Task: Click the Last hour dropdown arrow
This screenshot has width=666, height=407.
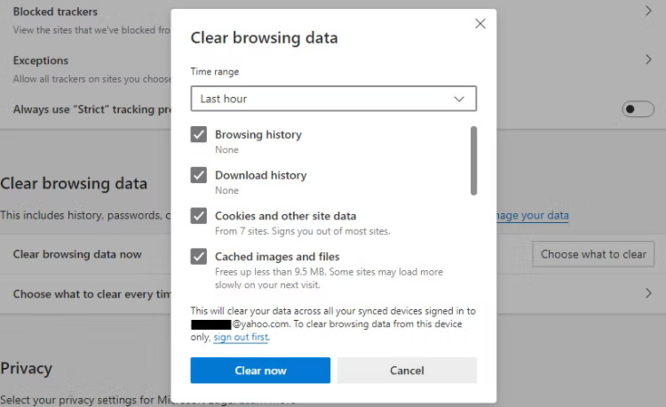Action: click(459, 99)
